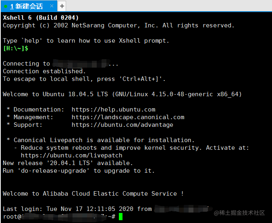The height and width of the screenshot is (223, 272).
Task: Close the 新建会话 session tab
Action: (52, 6)
